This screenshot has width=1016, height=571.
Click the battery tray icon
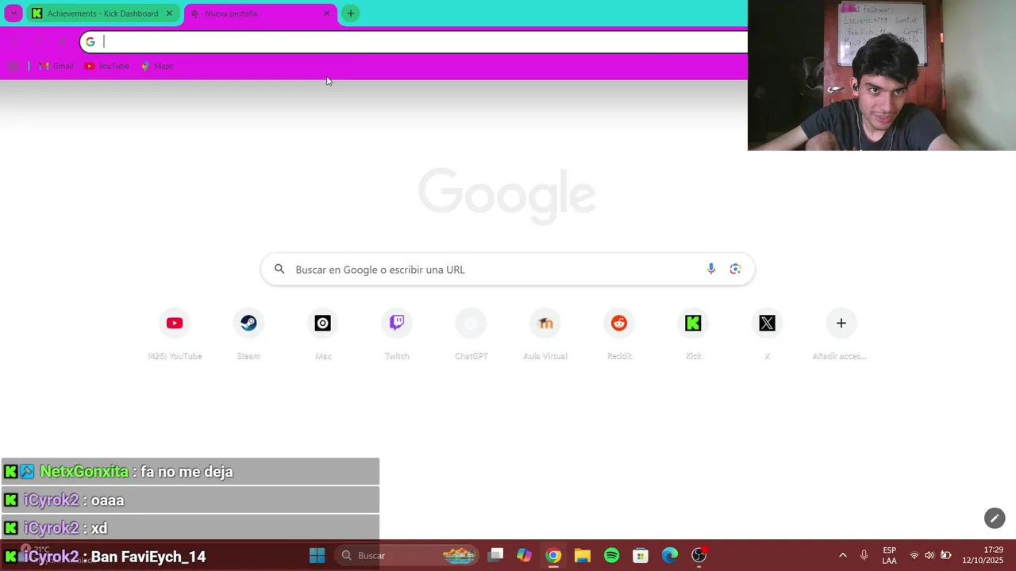(x=946, y=555)
